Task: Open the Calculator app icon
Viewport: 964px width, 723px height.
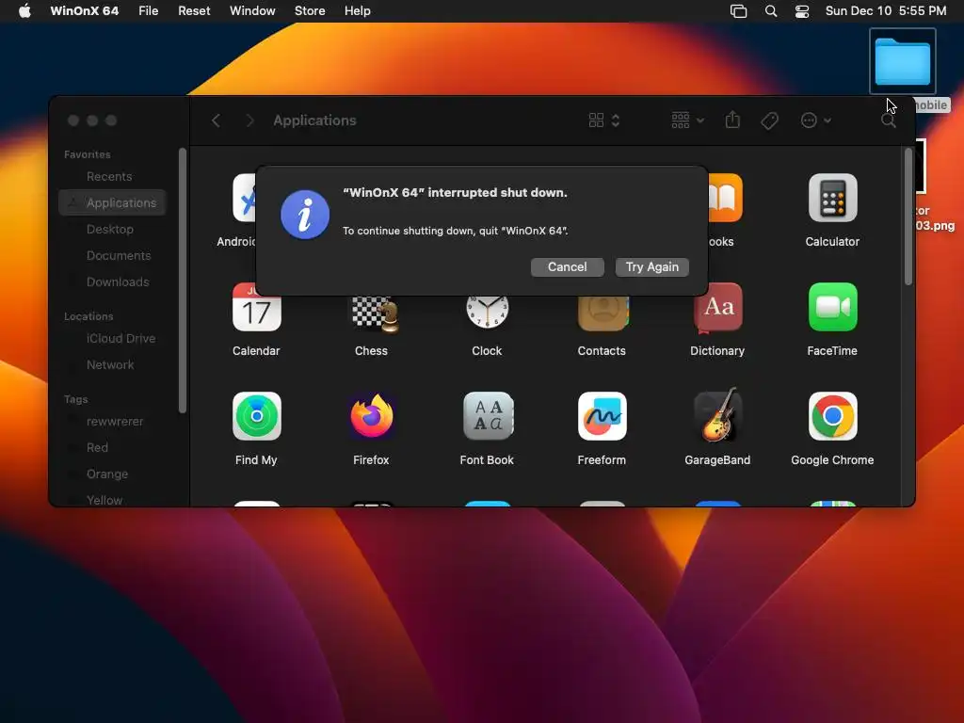Action: [x=832, y=198]
